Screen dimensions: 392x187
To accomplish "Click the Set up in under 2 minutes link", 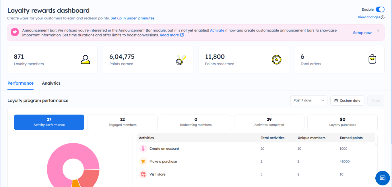I will (132, 18).
